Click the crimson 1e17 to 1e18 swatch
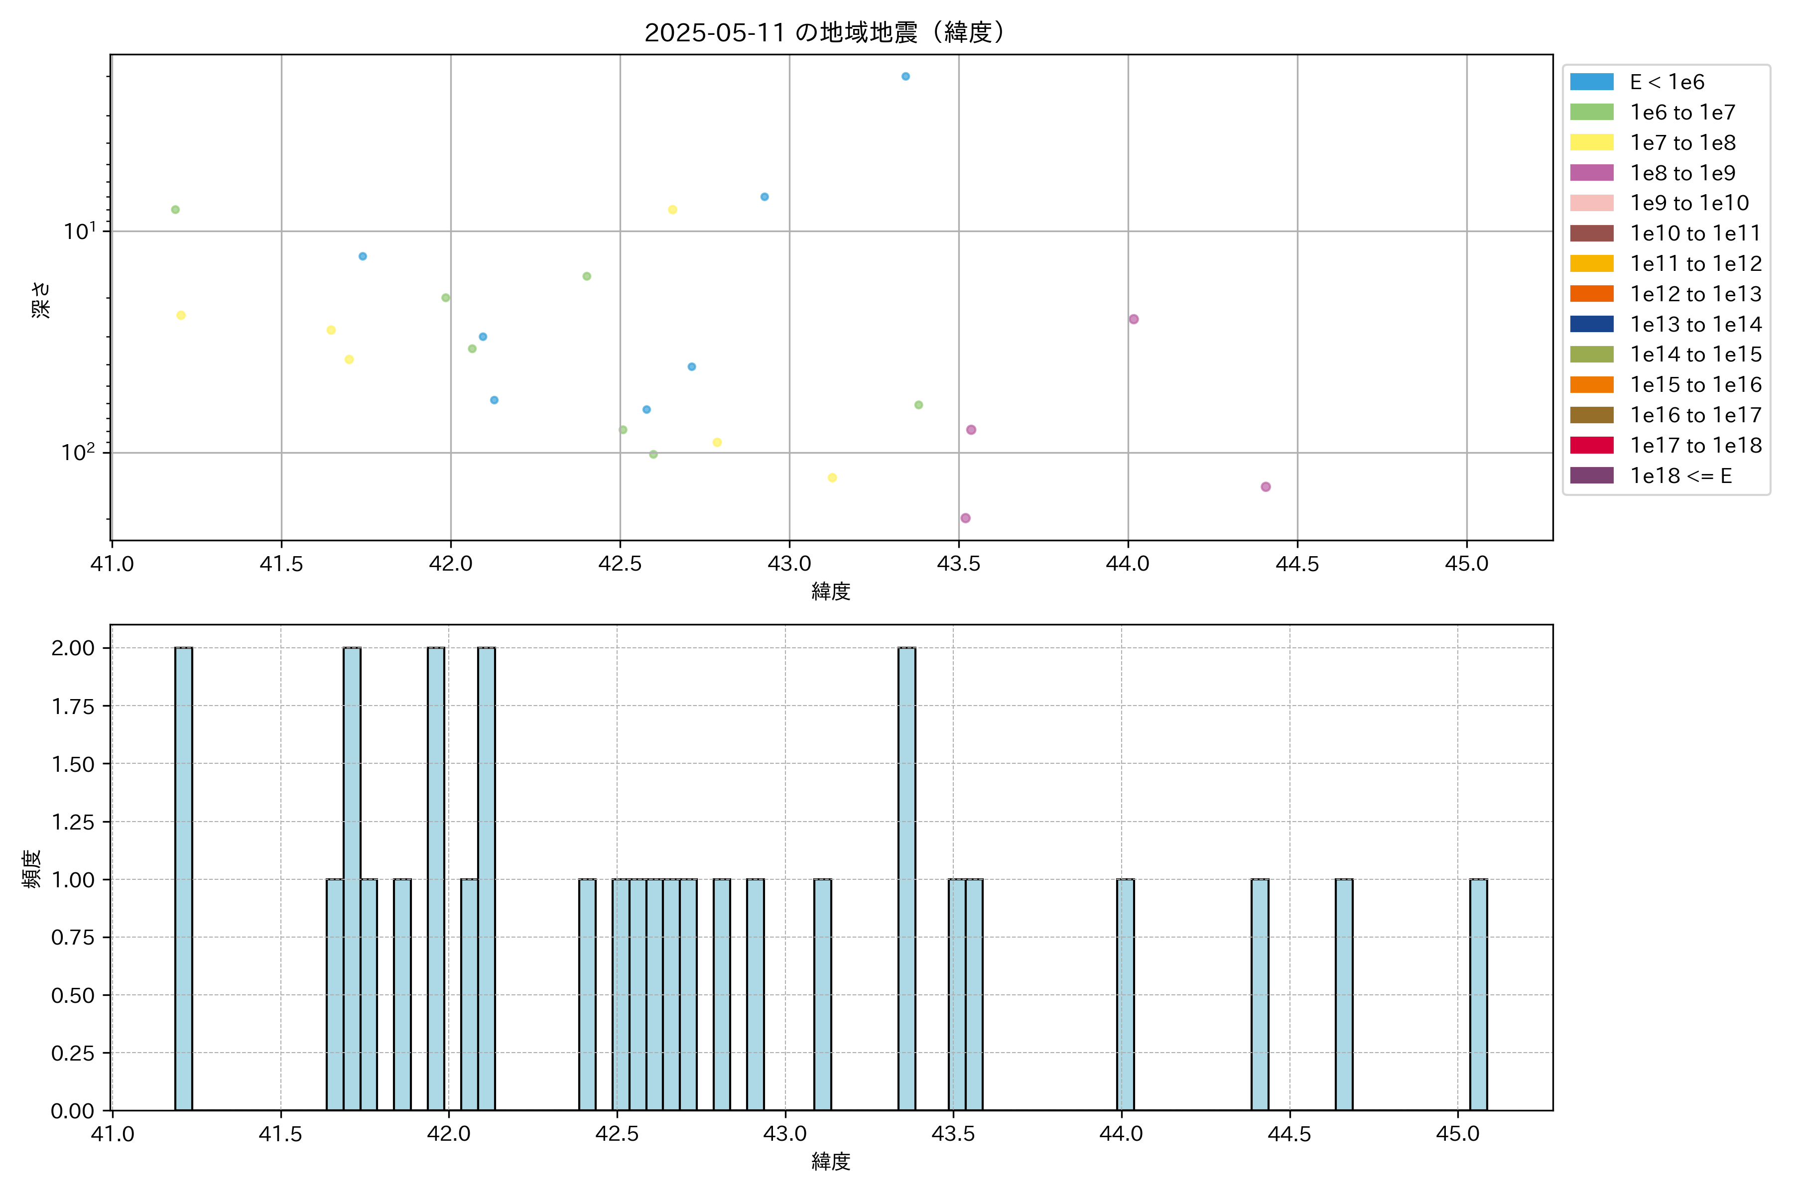The image size is (1793, 1195). tap(1591, 445)
